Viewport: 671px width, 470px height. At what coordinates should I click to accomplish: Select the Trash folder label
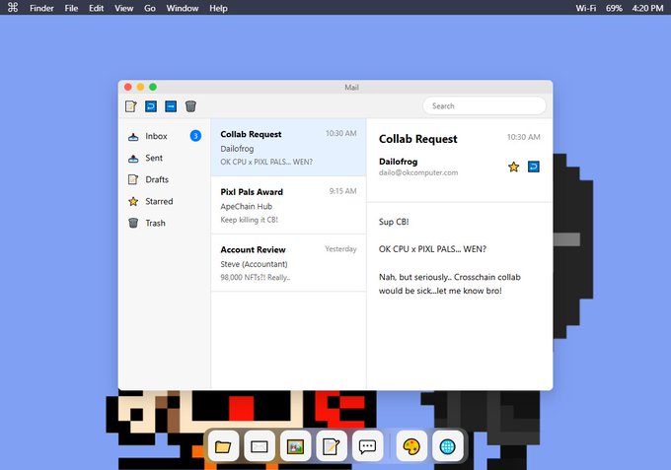coord(155,223)
